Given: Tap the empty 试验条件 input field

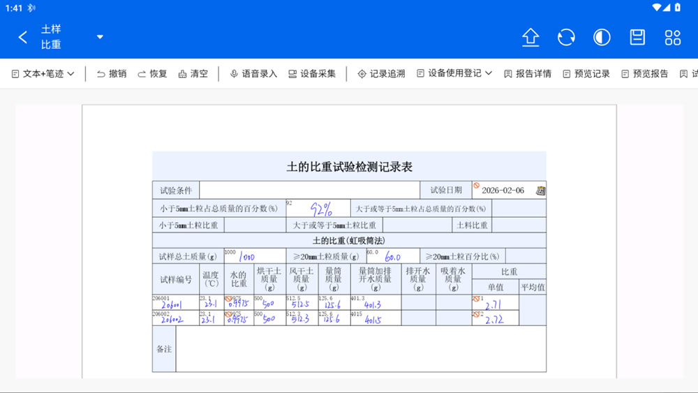Looking at the screenshot, I should coord(309,191).
